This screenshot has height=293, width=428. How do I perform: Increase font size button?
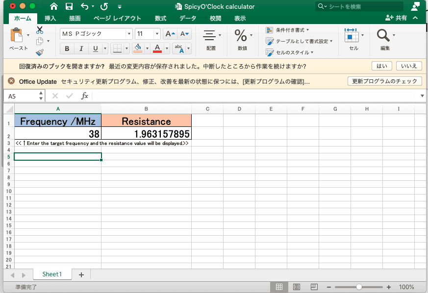(170, 33)
